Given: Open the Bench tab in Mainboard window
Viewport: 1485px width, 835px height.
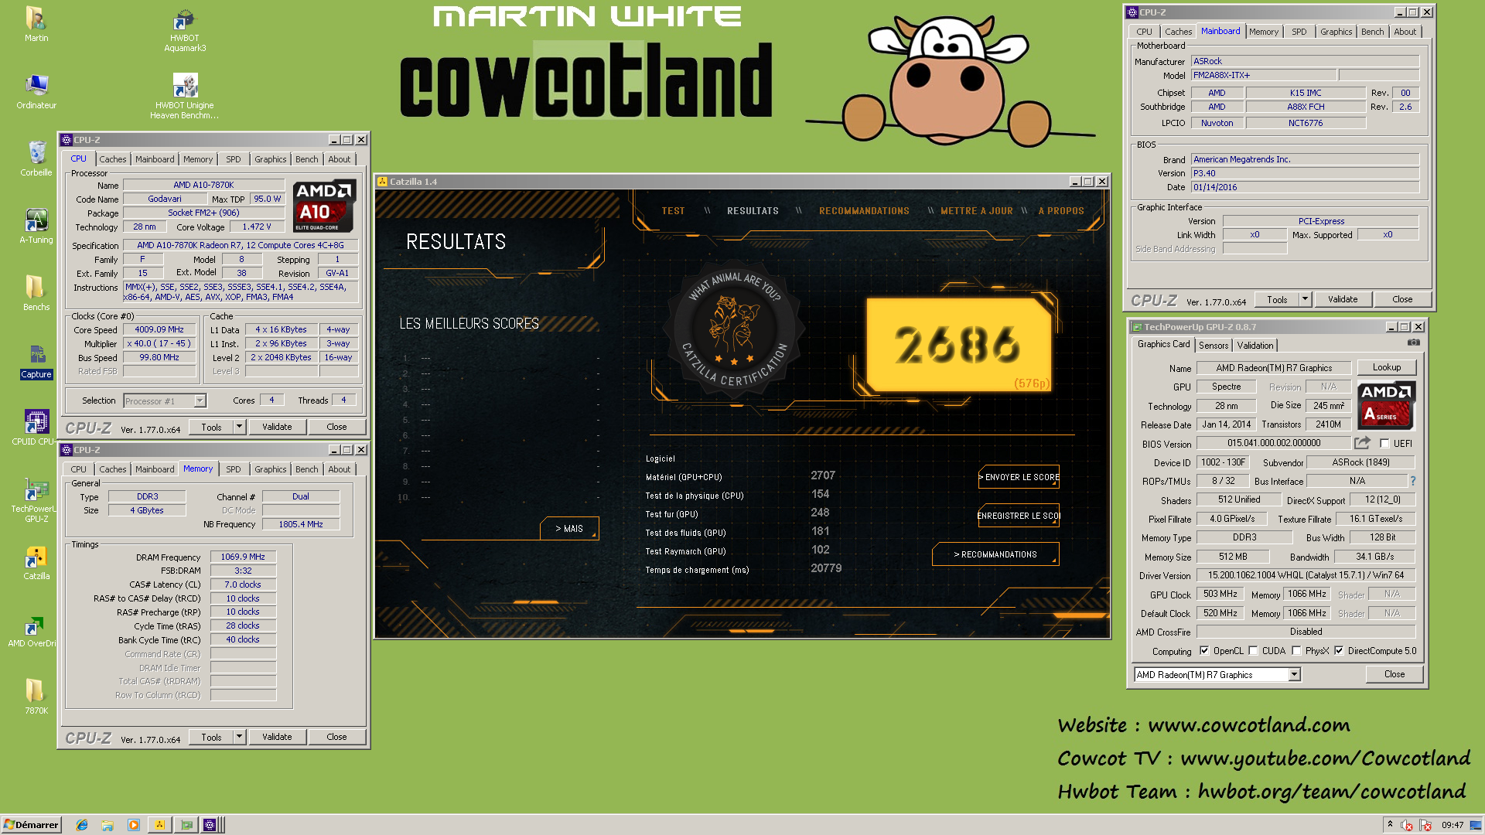Looking at the screenshot, I should pyautogui.click(x=1373, y=32).
